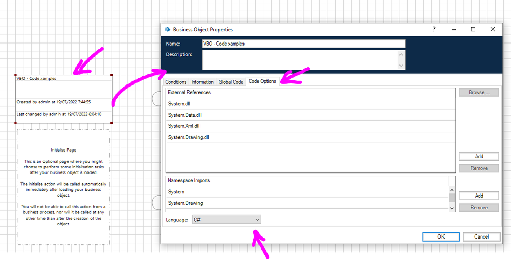Screen dimensions: 511x259
Task: Select System.Drawing.dll reference row
Action: point(310,137)
